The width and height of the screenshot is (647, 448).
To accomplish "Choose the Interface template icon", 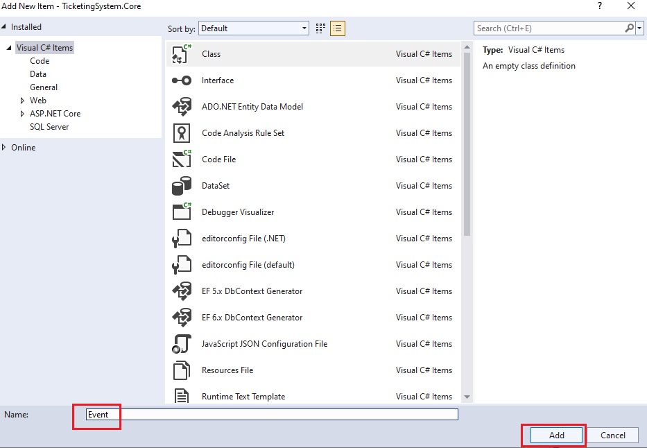I will [182, 80].
